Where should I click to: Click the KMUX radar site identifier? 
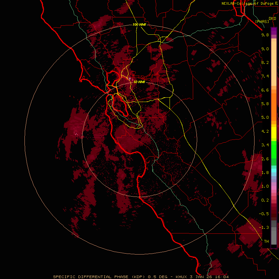181,277
